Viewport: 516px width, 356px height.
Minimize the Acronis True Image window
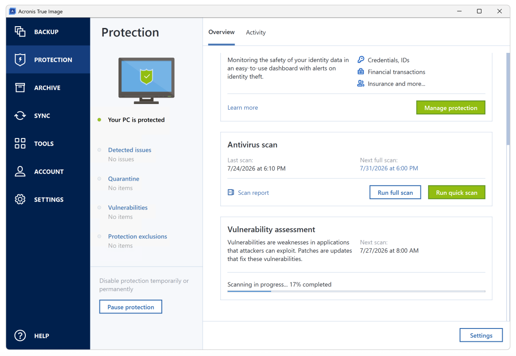[459, 11]
